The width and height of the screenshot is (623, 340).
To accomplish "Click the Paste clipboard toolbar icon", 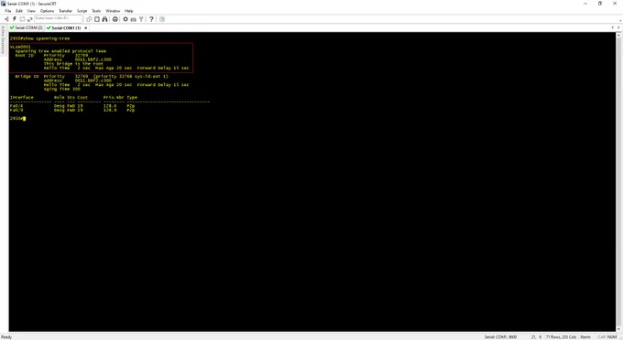I will point(97,19).
